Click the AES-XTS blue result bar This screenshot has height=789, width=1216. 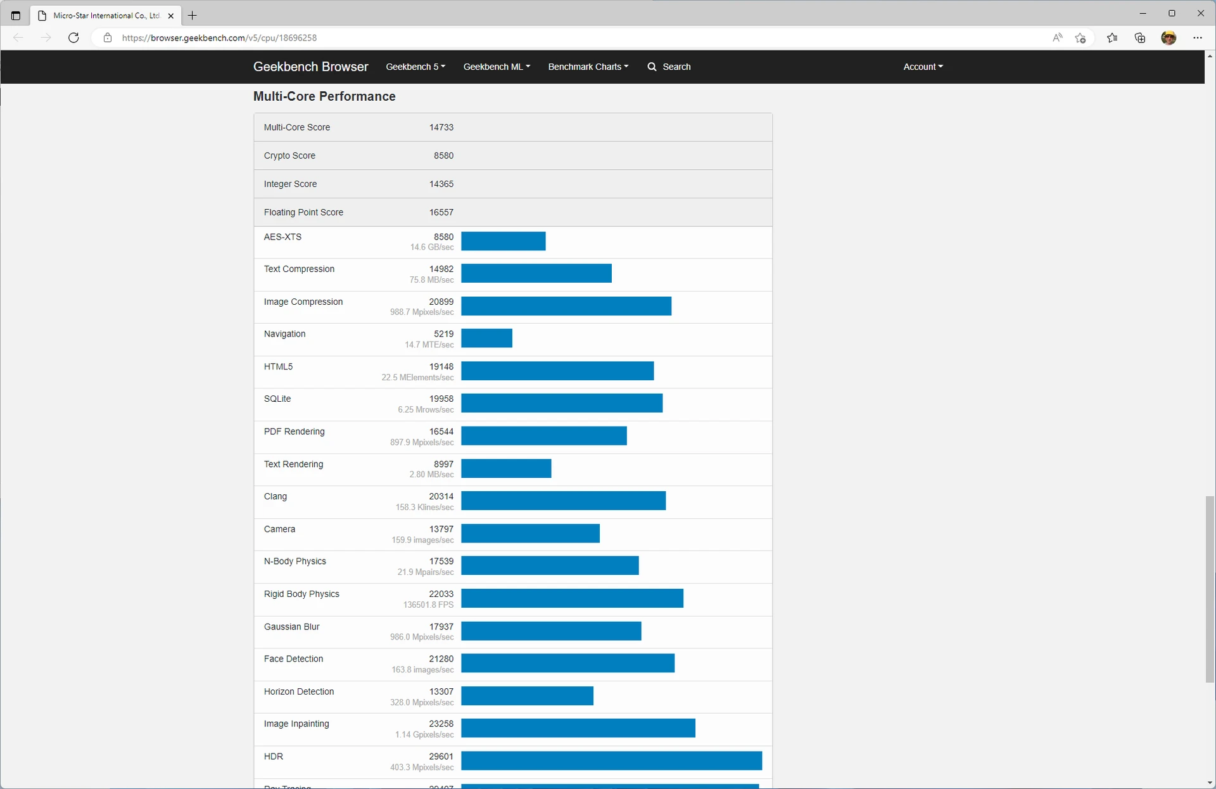503,241
